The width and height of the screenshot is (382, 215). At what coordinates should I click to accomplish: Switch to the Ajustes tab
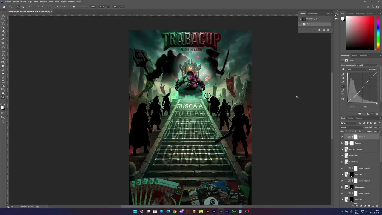coord(355,56)
